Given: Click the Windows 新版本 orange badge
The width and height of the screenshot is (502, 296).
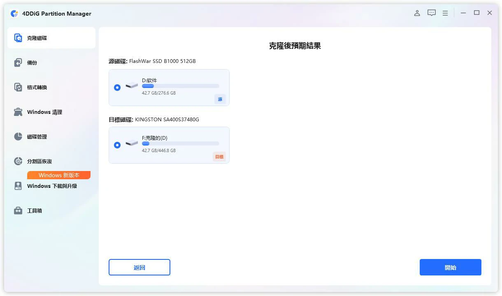Looking at the screenshot, I should 59,175.
